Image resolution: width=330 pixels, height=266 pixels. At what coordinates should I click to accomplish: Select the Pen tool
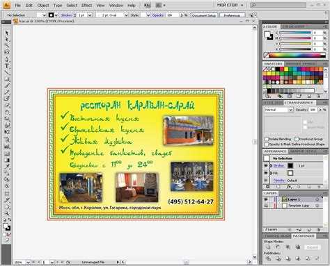pos(7,59)
